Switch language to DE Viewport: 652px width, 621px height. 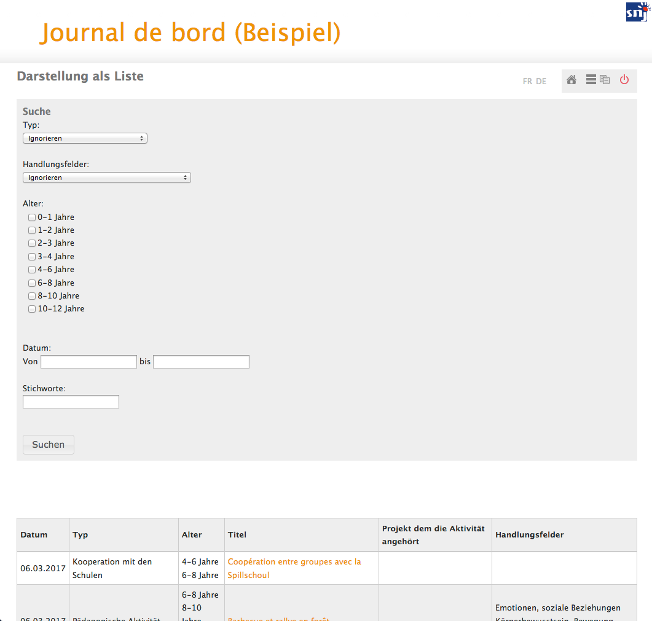pos(541,81)
